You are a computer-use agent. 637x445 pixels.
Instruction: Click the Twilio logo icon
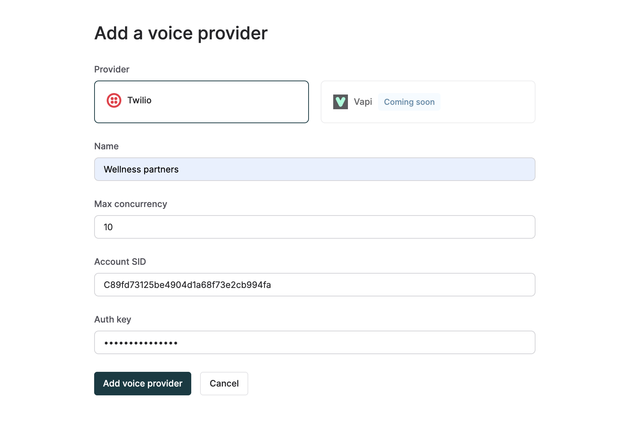(x=114, y=100)
